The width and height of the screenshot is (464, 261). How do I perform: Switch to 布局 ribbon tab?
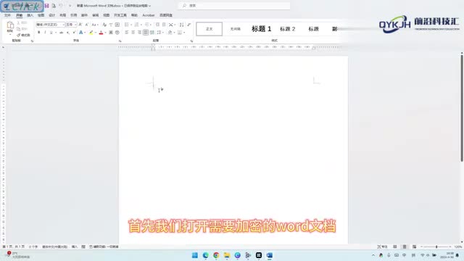click(63, 15)
